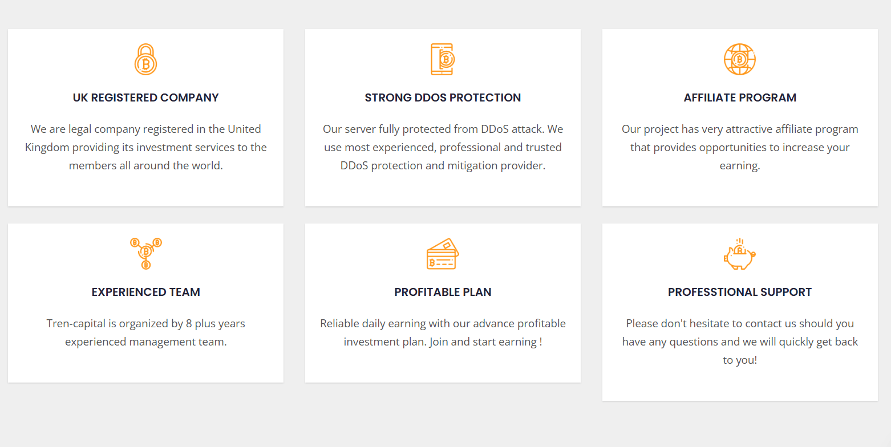
Task: Click the contact us support description
Action: pos(740,342)
